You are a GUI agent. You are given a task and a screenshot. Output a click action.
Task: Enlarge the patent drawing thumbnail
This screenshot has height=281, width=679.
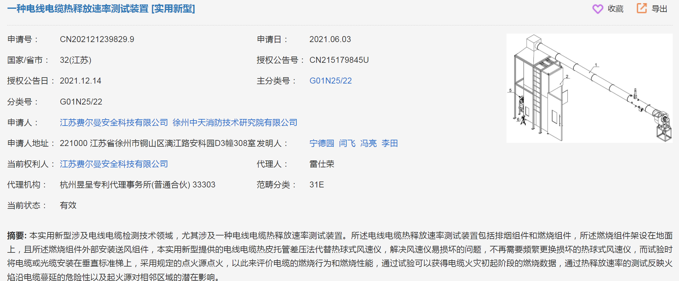click(589, 88)
